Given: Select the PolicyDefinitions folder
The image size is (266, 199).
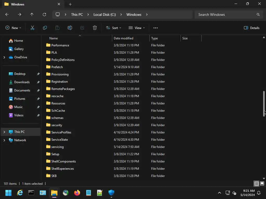Looking at the screenshot, I should pos(63,60).
